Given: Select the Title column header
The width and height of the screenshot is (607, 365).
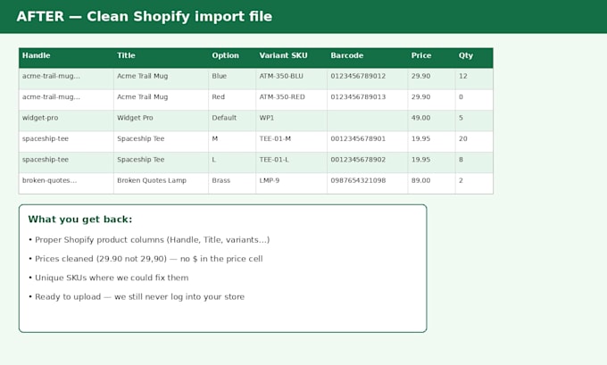Looking at the screenshot, I should pyautogui.click(x=161, y=58).
